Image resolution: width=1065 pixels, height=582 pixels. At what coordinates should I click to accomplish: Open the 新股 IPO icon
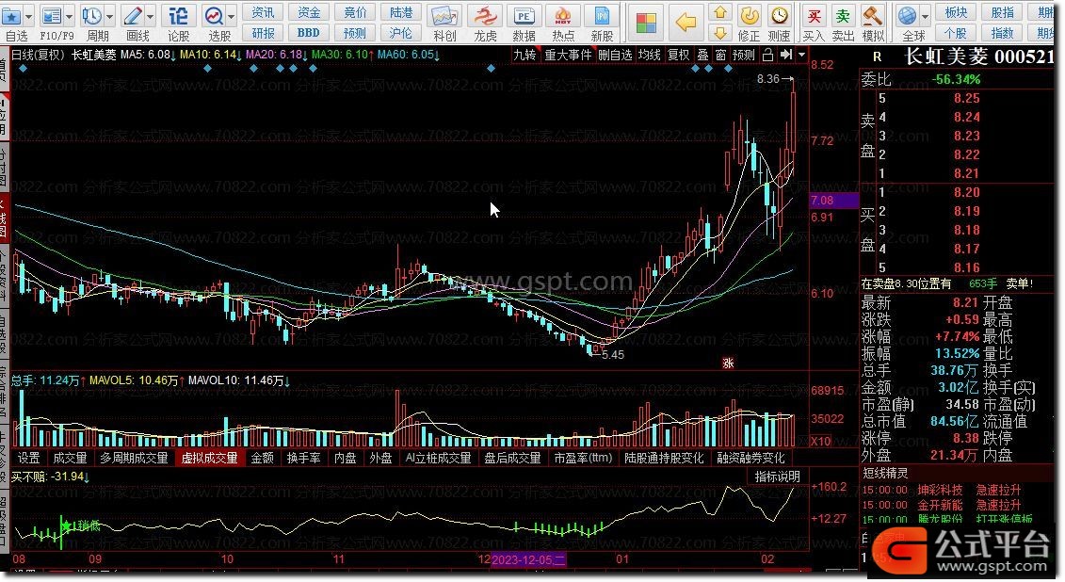click(x=602, y=16)
